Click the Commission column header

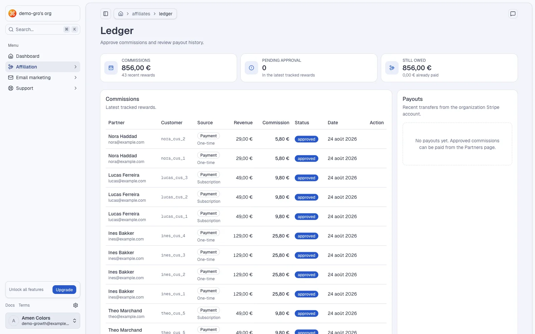pyautogui.click(x=276, y=123)
